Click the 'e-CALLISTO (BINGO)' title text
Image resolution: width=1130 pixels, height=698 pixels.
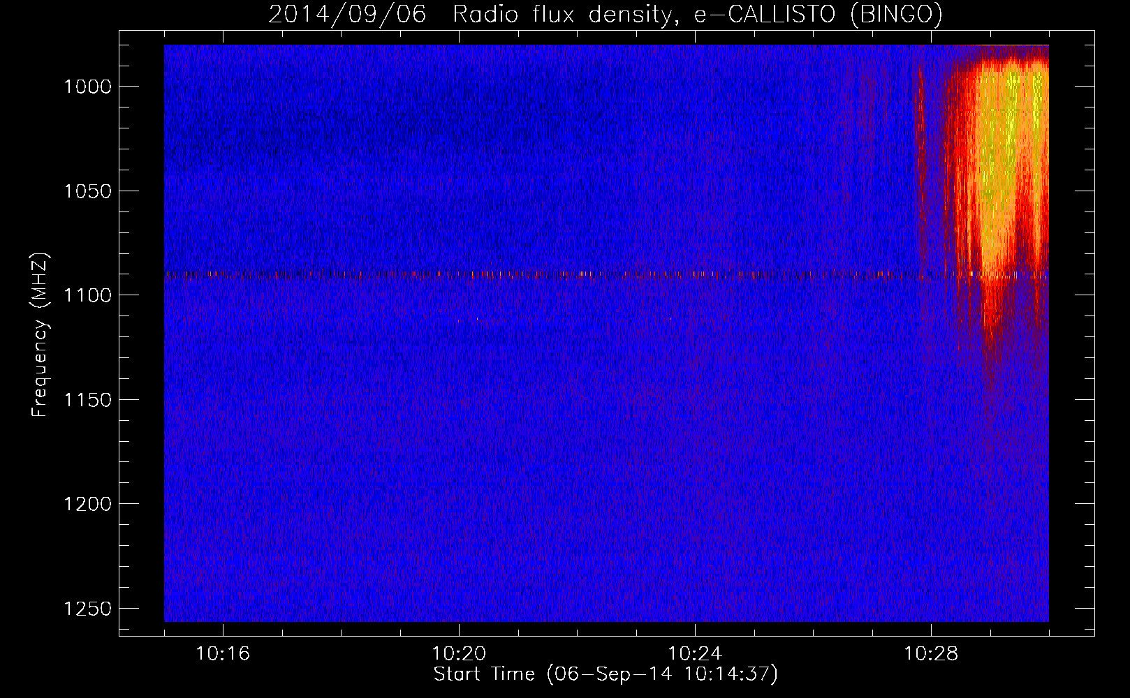(819, 15)
